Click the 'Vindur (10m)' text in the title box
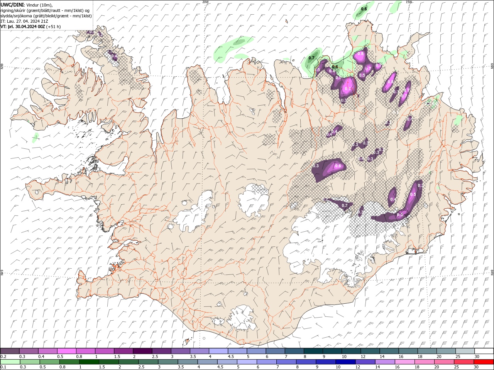The width and height of the screenshot is (494, 370). tap(40, 5)
